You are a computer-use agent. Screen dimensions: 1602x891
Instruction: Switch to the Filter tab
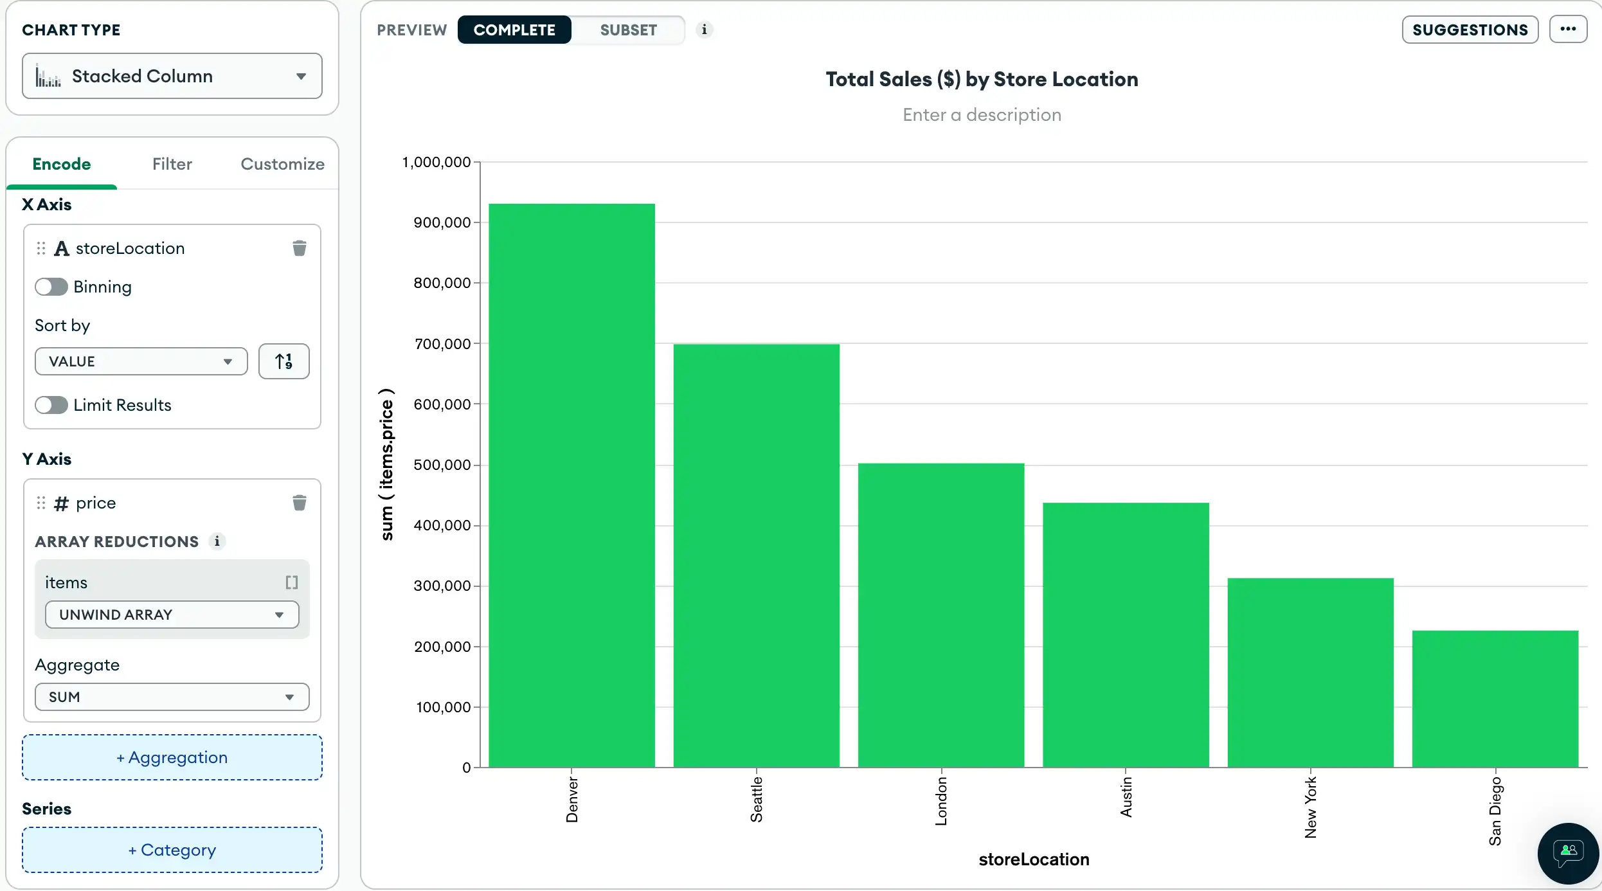[172, 165]
